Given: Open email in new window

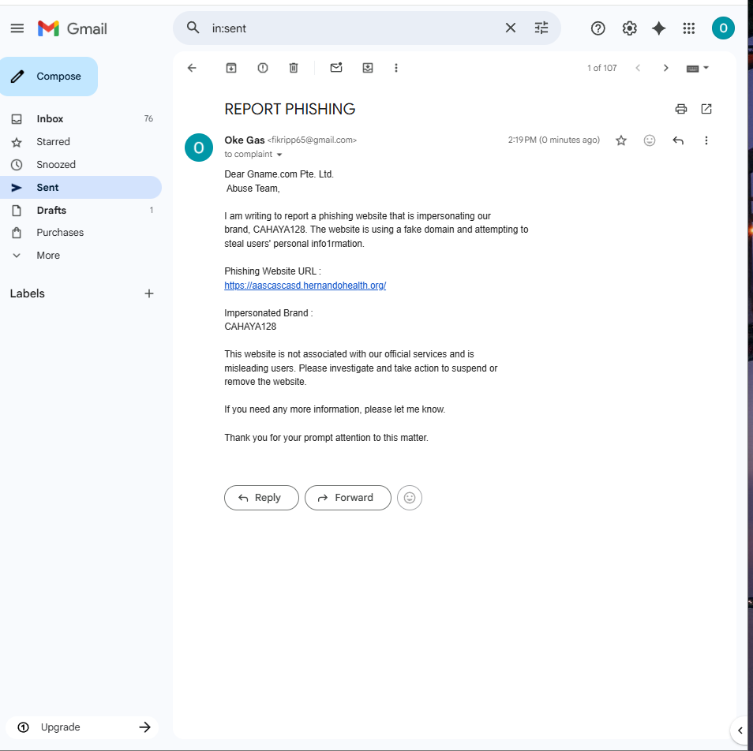Looking at the screenshot, I should [x=706, y=109].
